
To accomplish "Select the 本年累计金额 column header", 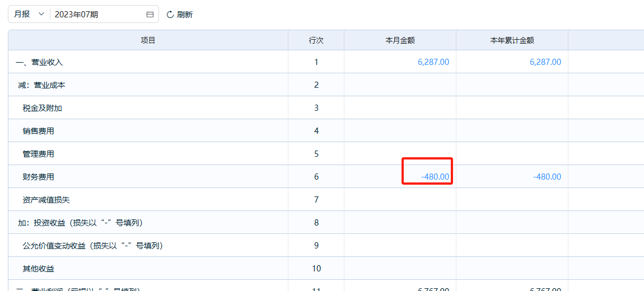I will (512, 40).
